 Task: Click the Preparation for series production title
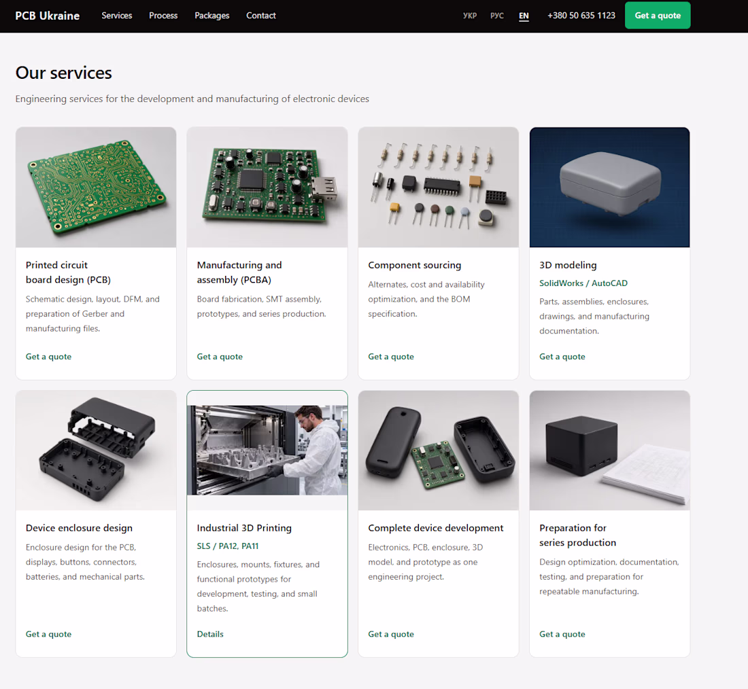(x=578, y=535)
